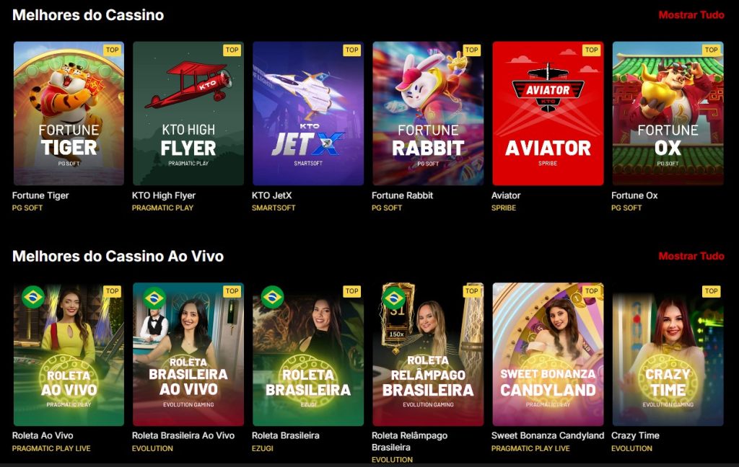Launch Sweet Bonanza Candyland live game

point(548,355)
